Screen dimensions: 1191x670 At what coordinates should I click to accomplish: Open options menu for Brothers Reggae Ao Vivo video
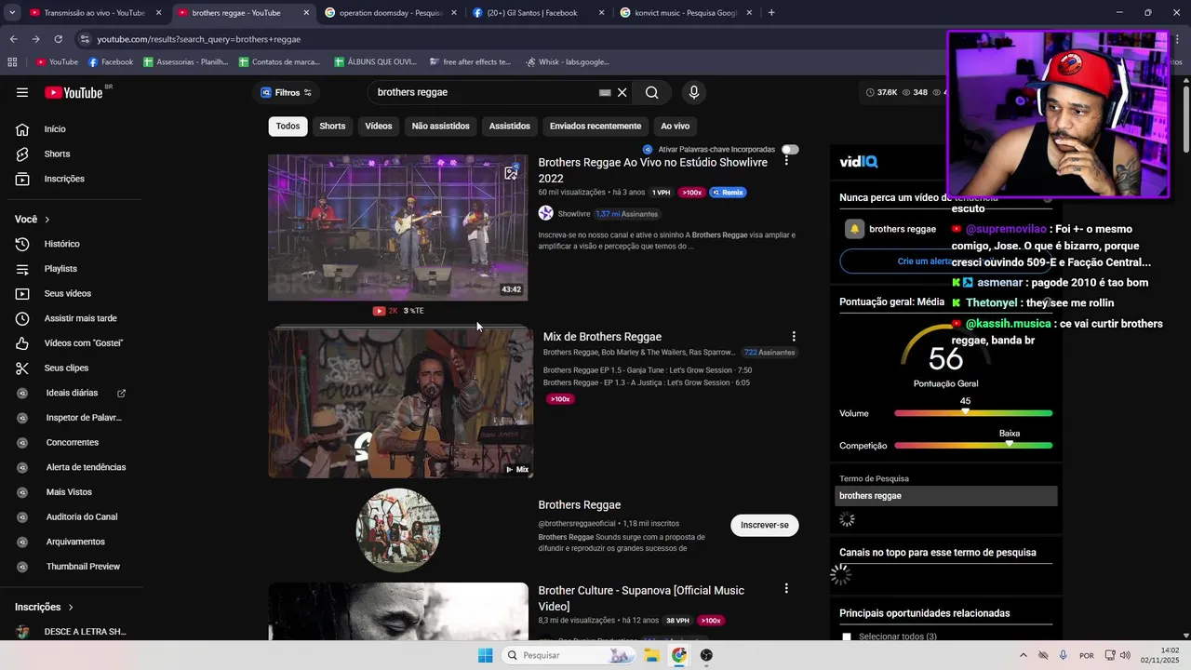[786, 161]
